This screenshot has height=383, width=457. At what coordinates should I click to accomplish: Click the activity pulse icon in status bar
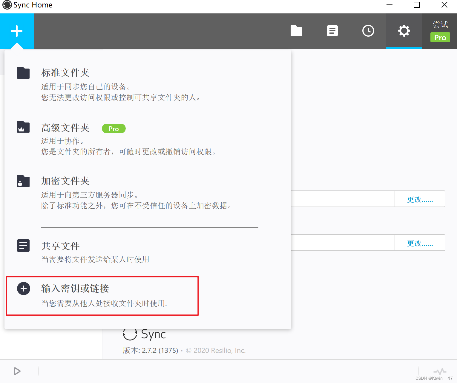tap(440, 371)
